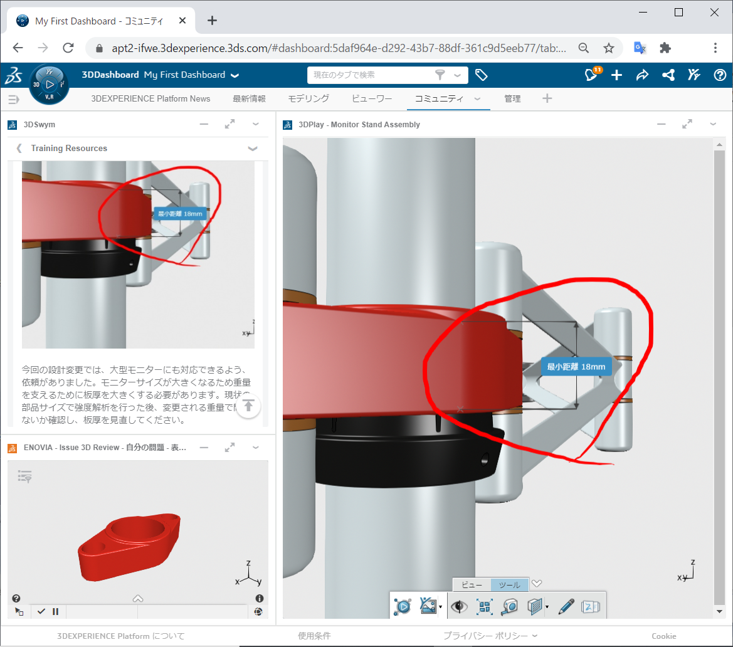Click the help icon in Issue 3D Review
Screen dimensions: 733x647
point(16,598)
